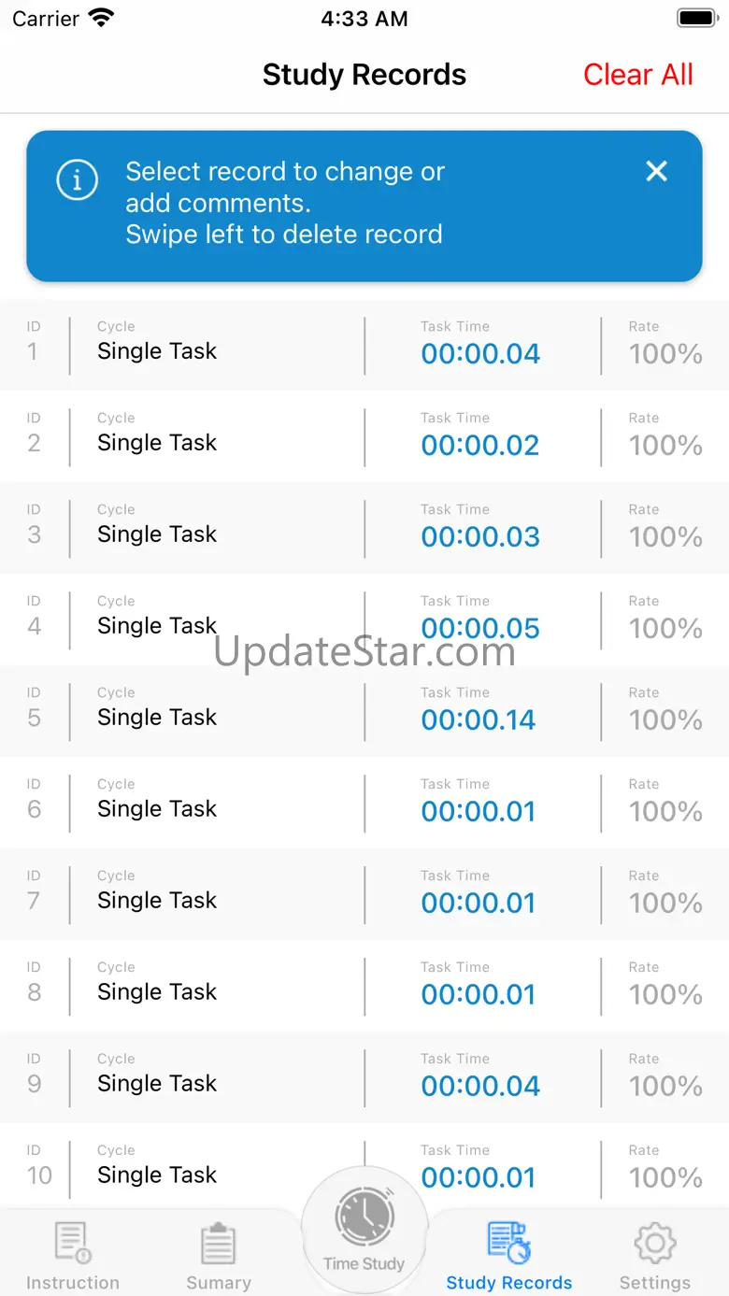The image size is (729, 1296).
Task: Tap the 100% rate of record 7
Action: [665, 903]
